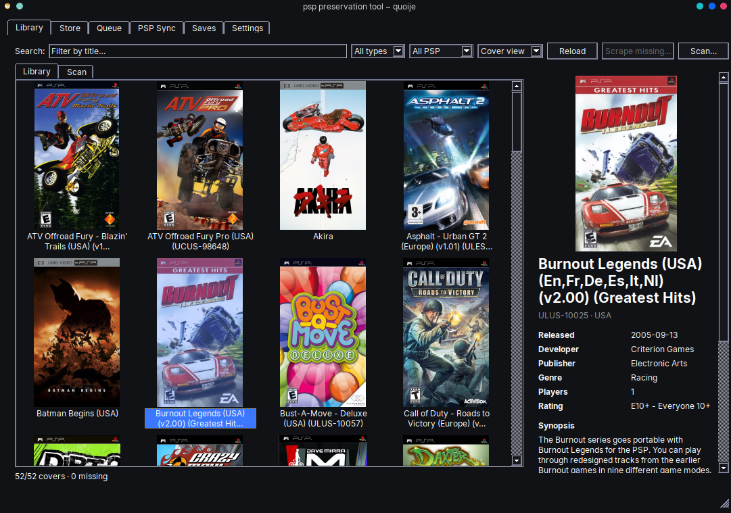Click the 'ATV Offroad Fury Pro (USA)' caption

200,241
